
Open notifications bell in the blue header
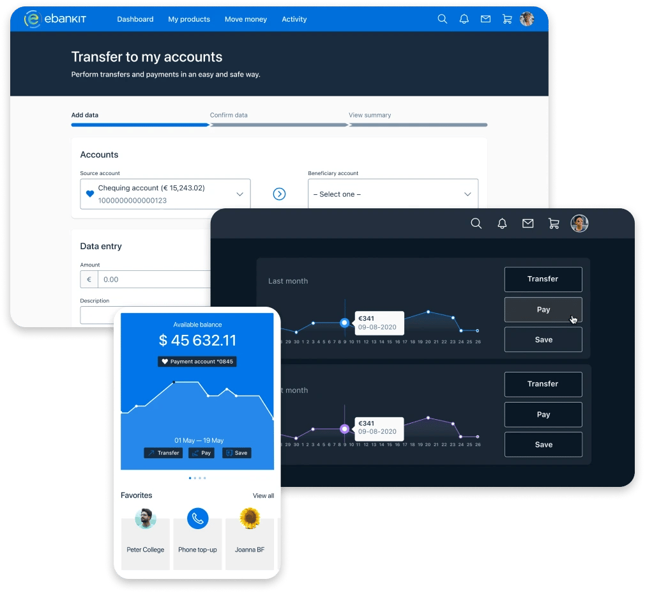coord(464,19)
